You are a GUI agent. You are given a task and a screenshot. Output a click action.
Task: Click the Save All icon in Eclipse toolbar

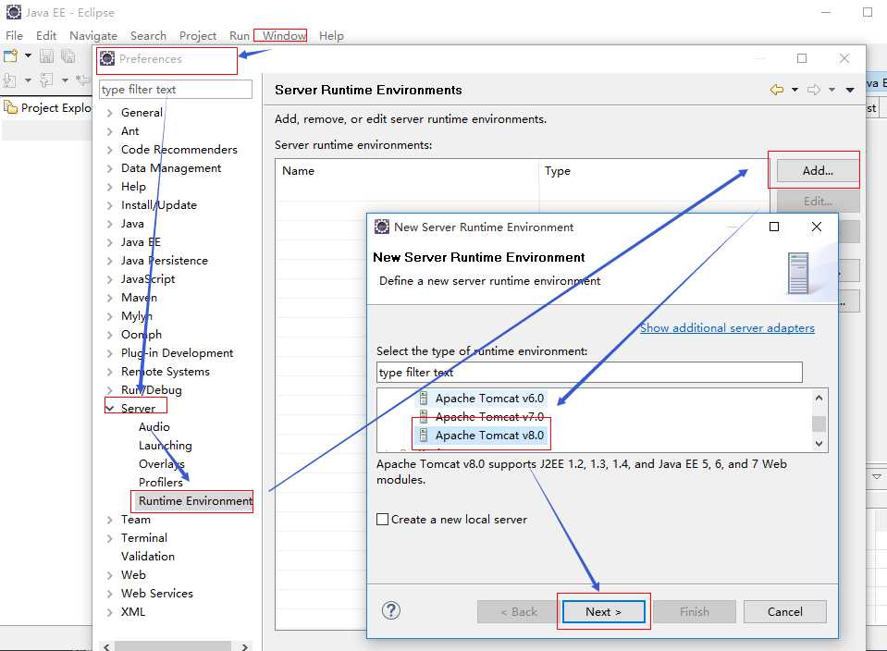pyautogui.click(x=68, y=56)
